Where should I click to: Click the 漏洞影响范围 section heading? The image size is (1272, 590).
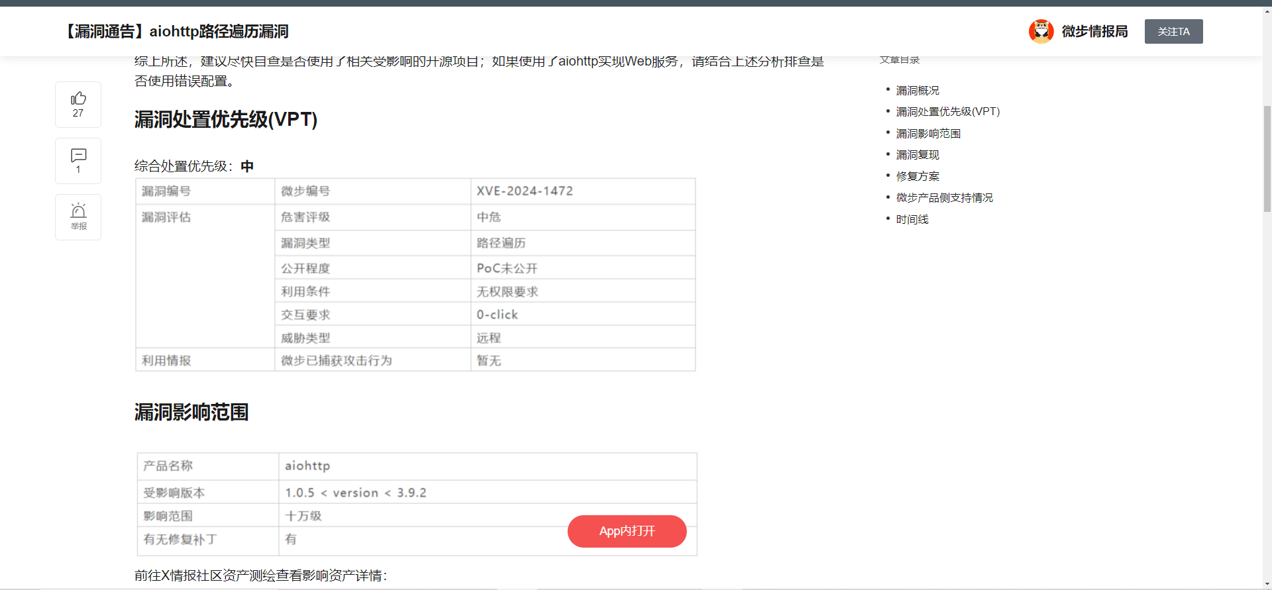point(191,412)
